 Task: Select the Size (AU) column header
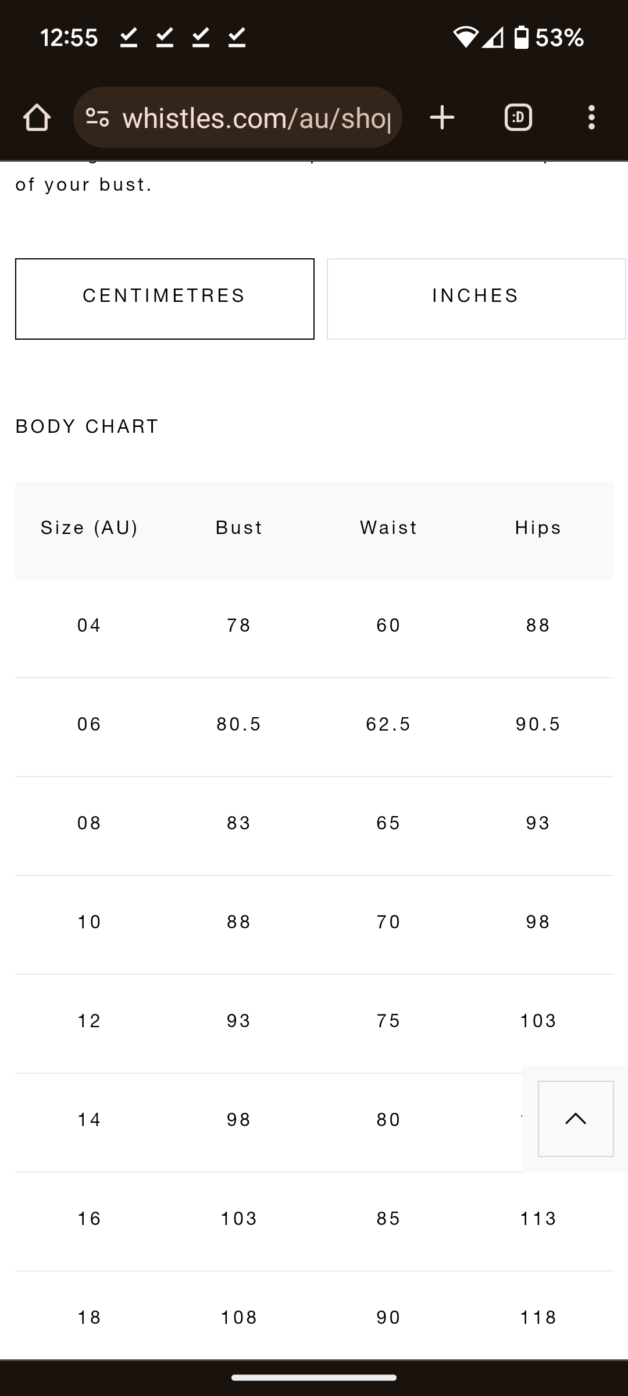(x=89, y=528)
